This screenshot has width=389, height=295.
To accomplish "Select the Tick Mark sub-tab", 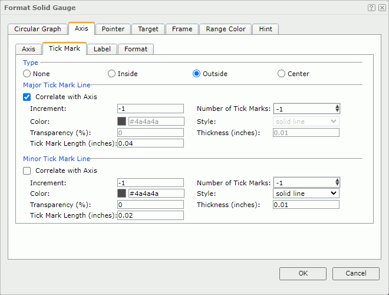I will pos(64,48).
